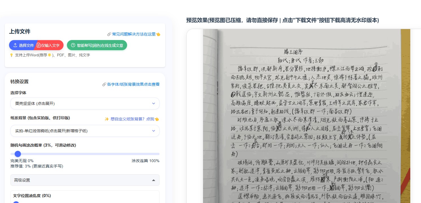This screenshot has width=421, height=203.
Task: Click the 预览效果 heading text
Action: [282, 20]
